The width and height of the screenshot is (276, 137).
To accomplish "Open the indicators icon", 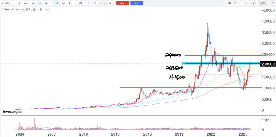I will coord(88,3).
